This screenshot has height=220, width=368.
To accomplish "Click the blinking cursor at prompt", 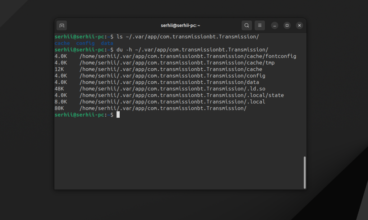I will point(118,114).
